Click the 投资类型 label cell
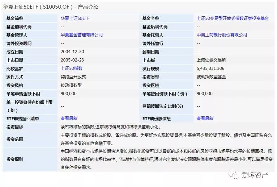 [166, 77]
